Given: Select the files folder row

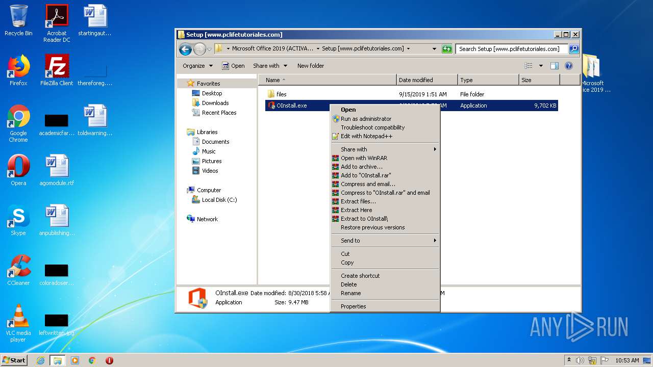Looking at the screenshot, I should pyautogui.click(x=411, y=94).
